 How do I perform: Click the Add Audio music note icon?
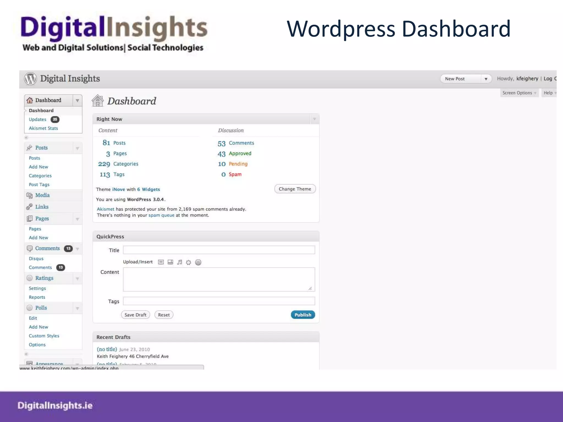[180, 262]
